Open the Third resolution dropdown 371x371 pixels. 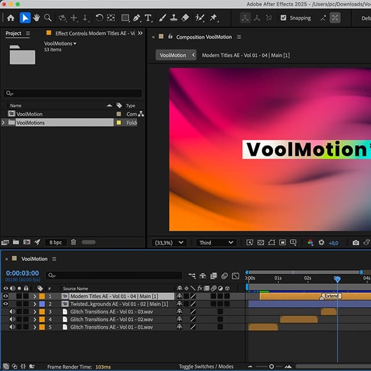216,242
